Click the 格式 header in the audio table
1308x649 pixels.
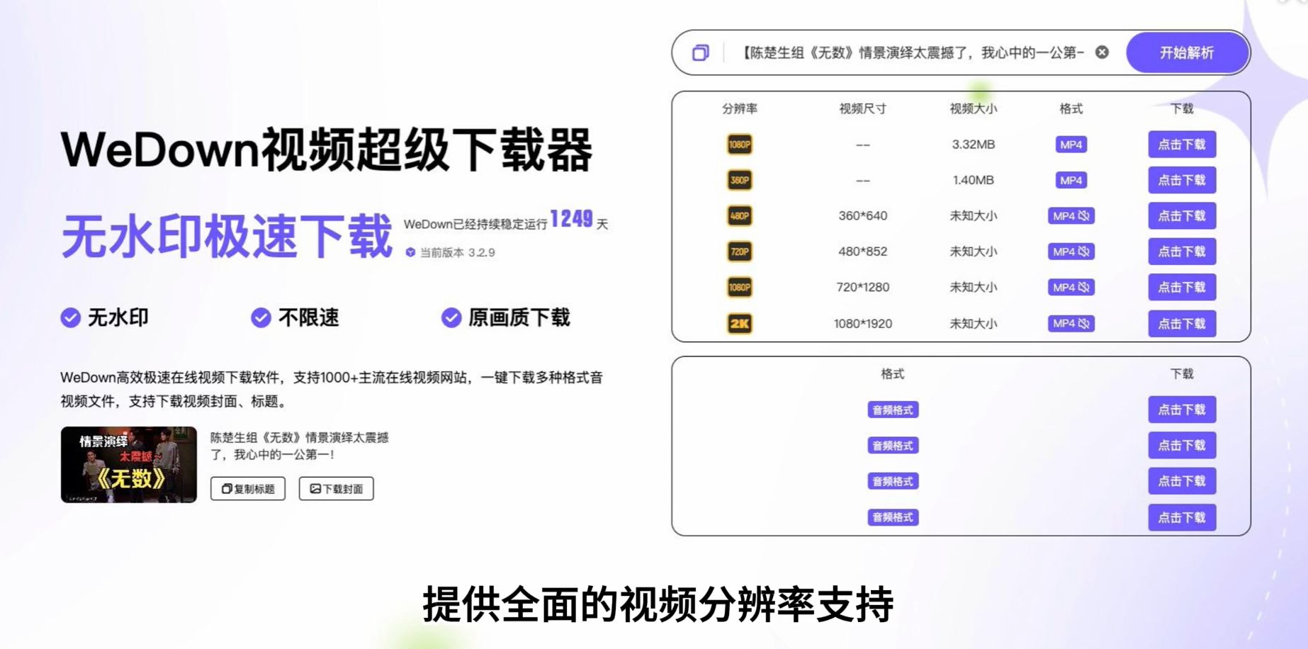click(x=892, y=373)
